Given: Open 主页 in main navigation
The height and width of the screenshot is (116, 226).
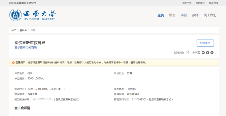Looking at the screenshot, I should pos(161,15).
